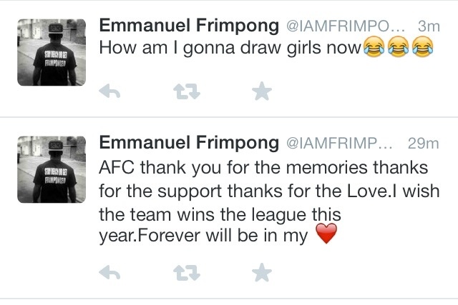Open the tweet via the 29m timestamp
The height and width of the screenshot is (305, 458).
pyautogui.click(x=424, y=144)
